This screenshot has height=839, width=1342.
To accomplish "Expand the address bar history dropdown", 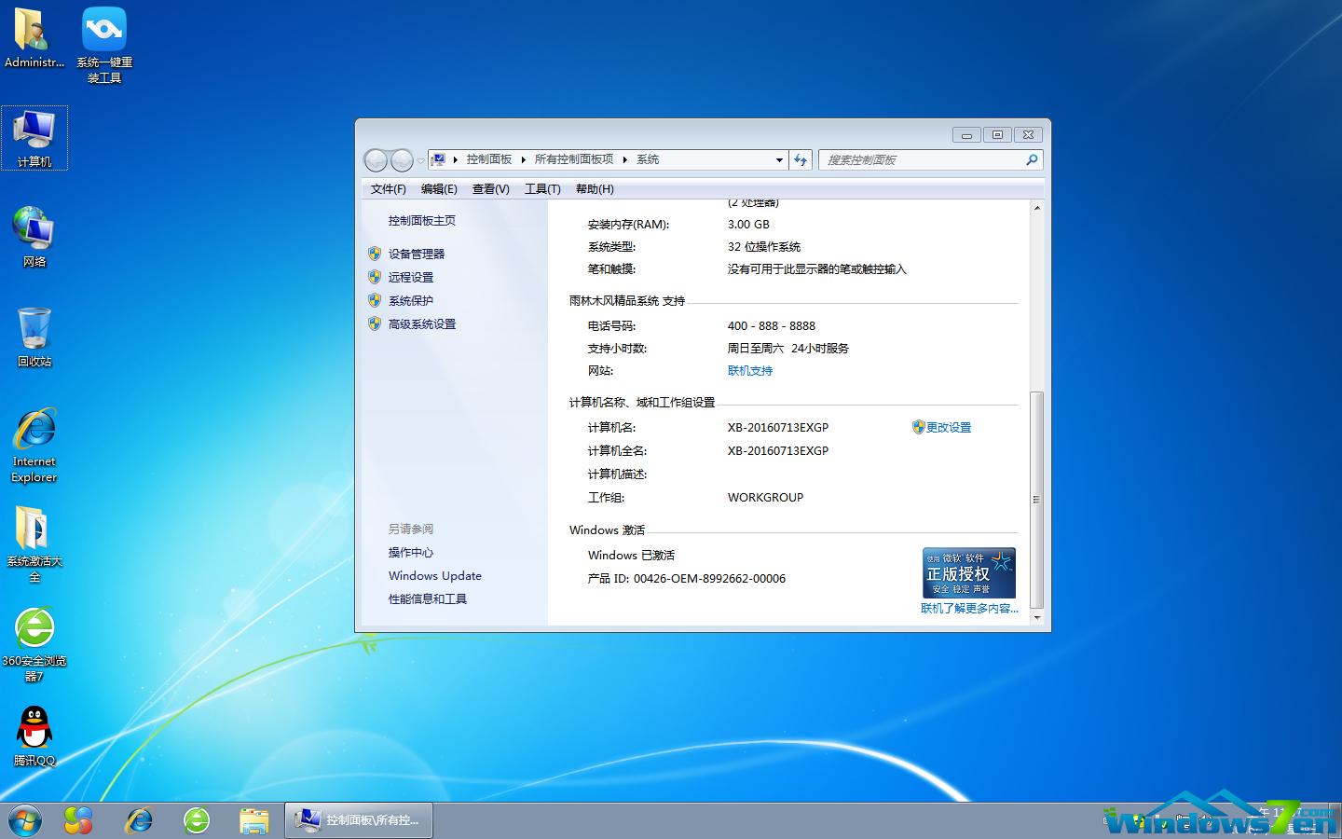I will tap(780, 159).
